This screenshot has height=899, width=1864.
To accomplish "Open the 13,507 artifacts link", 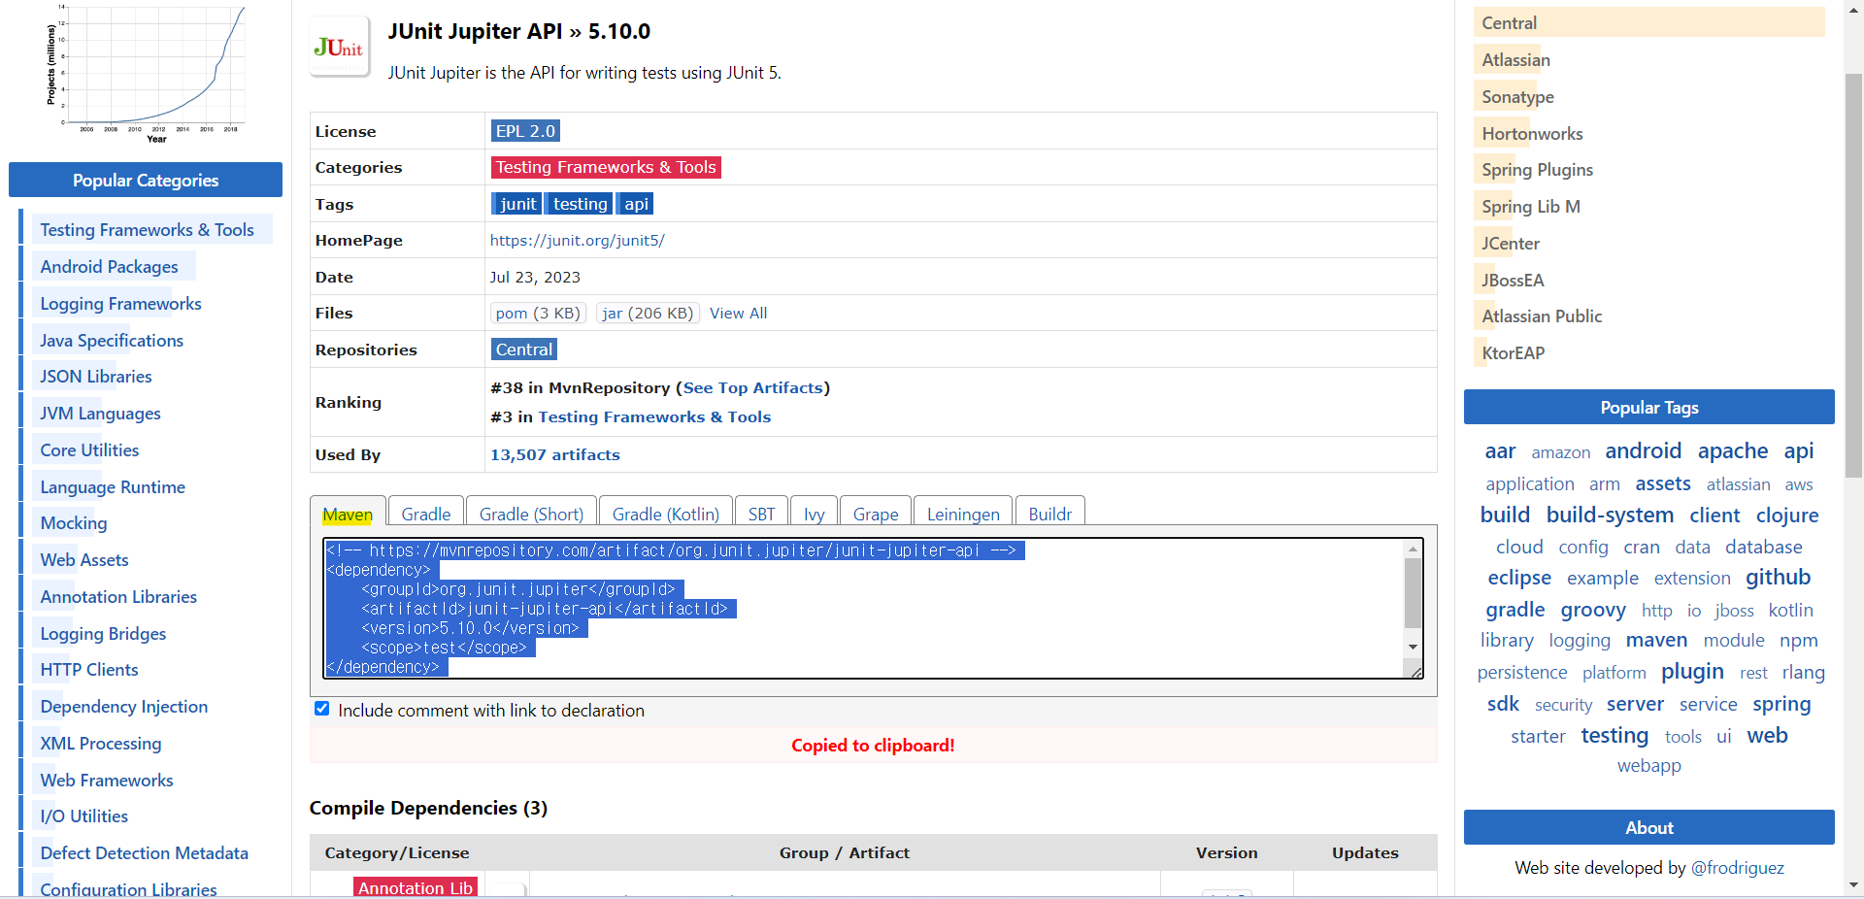I will point(555,454).
